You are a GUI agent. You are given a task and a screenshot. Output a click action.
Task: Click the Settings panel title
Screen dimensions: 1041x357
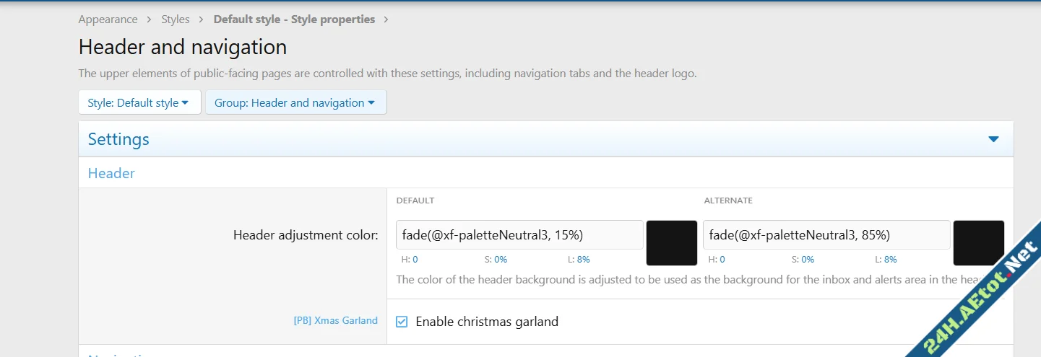[x=118, y=139]
